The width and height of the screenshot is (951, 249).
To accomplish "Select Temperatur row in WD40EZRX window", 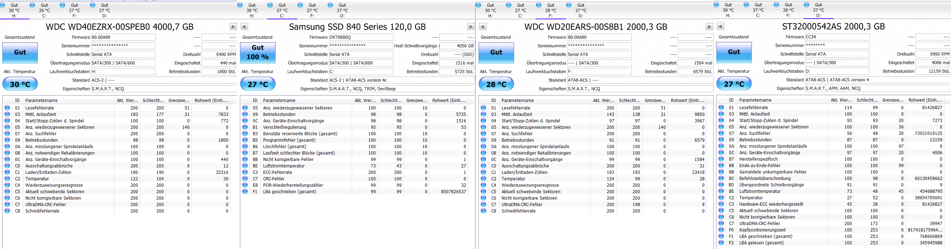I will click(117, 179).
